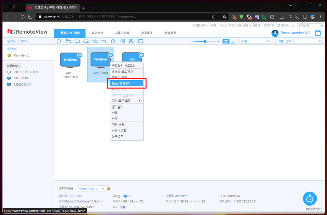327x215 pixels.
Task: Click the plus button of size slider
Action: [x=218, y=41]
